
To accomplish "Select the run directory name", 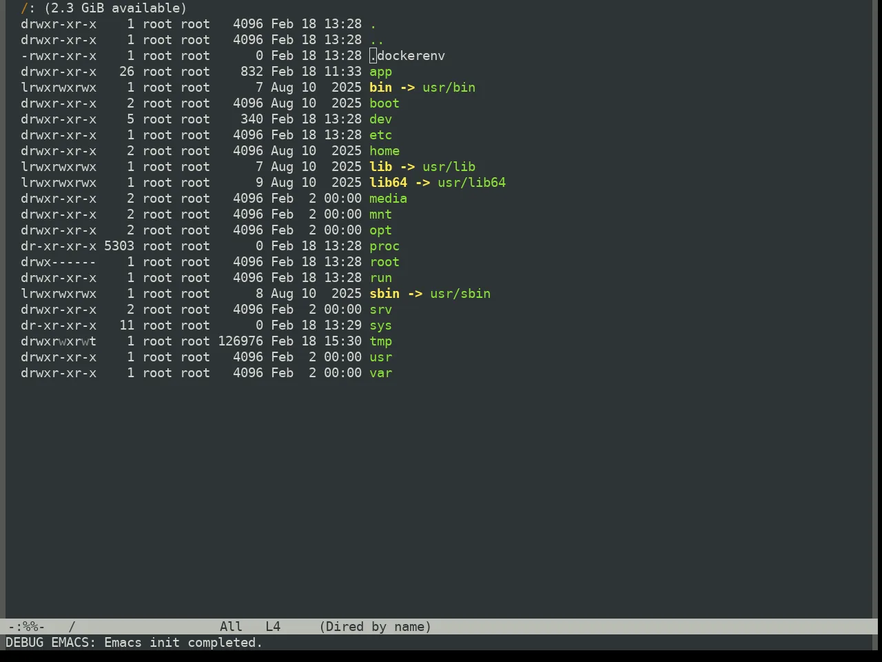I will (x=380, y=278).
